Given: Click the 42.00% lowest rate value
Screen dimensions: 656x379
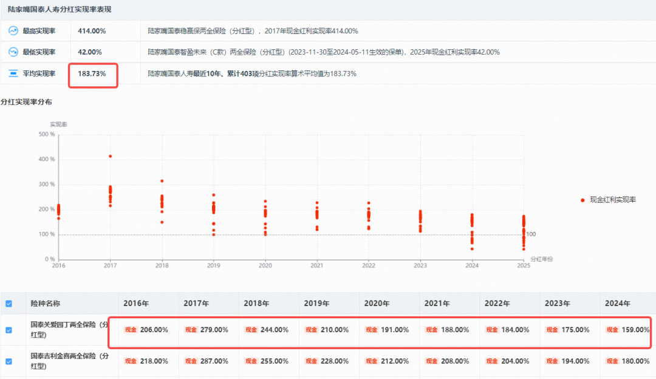Looking at the screenshot, I should 89,52.
